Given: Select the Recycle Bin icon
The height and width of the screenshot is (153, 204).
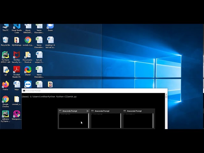Looking at the screenshot, I should click(x=5, y=40).
